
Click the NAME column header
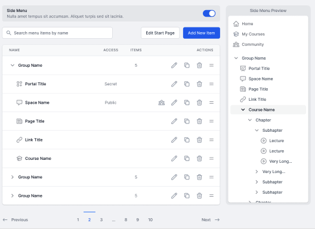pyautogui.click(x=14, y=50)
